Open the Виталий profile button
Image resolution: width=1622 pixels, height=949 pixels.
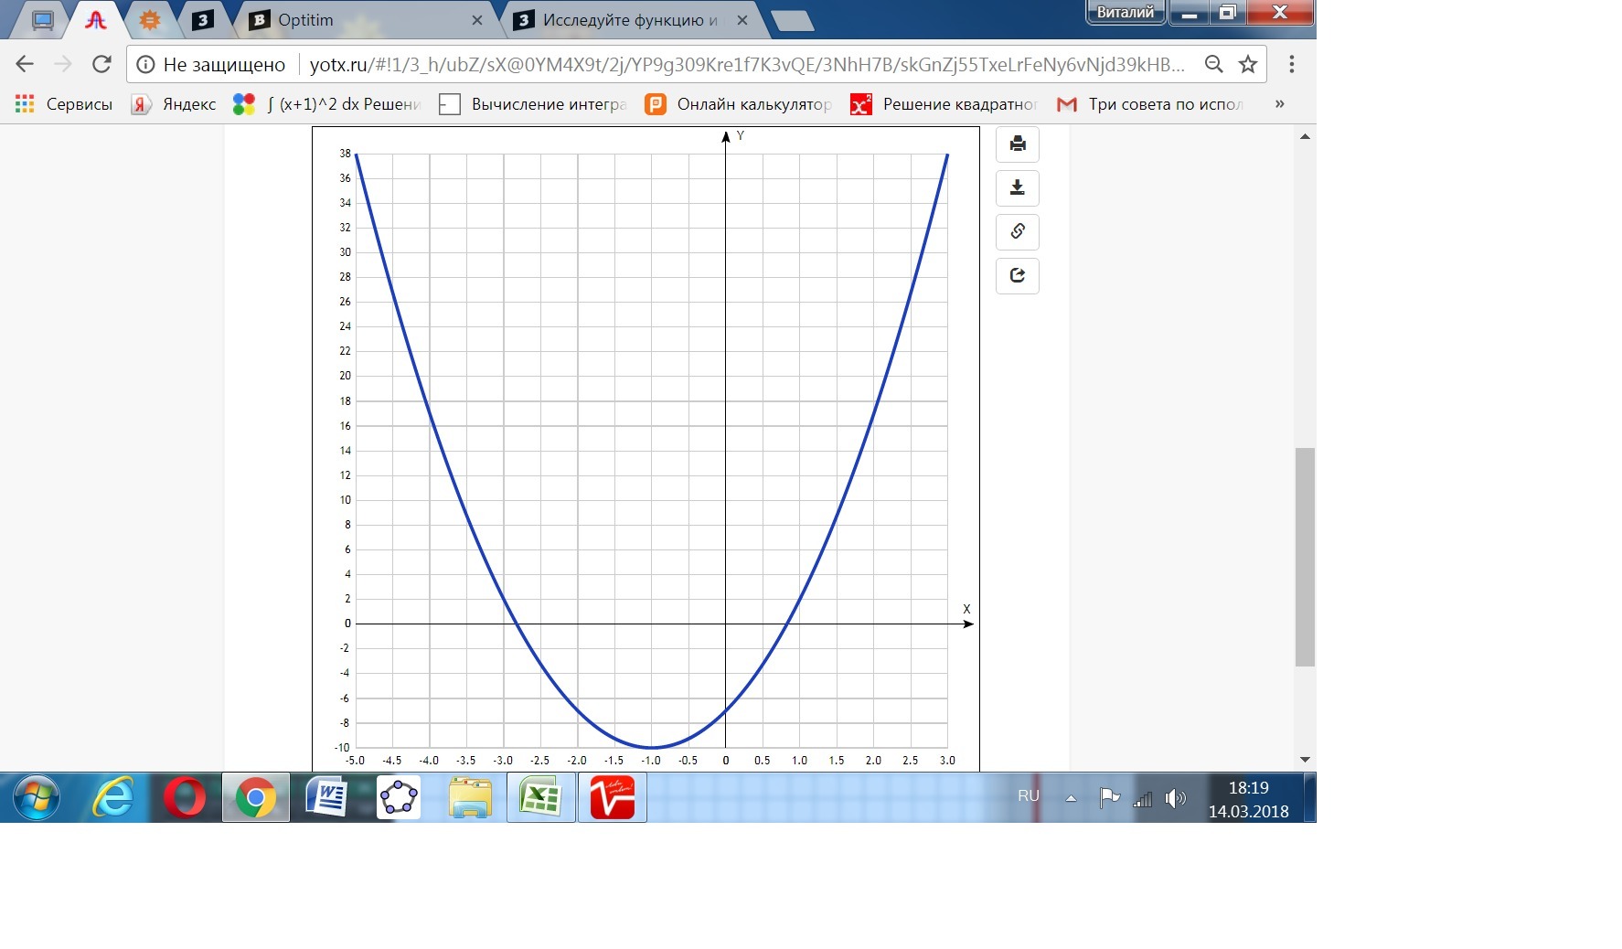pyautogui.click(x=1126, y=12)
